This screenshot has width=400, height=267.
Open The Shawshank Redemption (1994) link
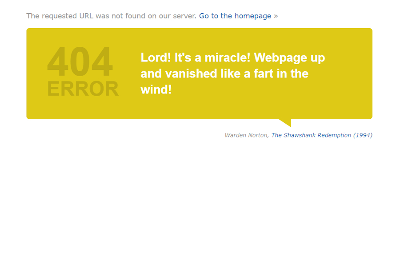pyautogui.click(x=322, y=135)
